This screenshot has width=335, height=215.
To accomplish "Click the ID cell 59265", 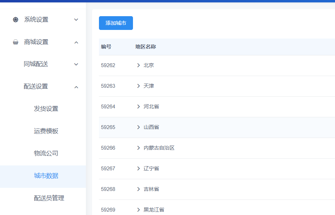I will coord(108,127).
